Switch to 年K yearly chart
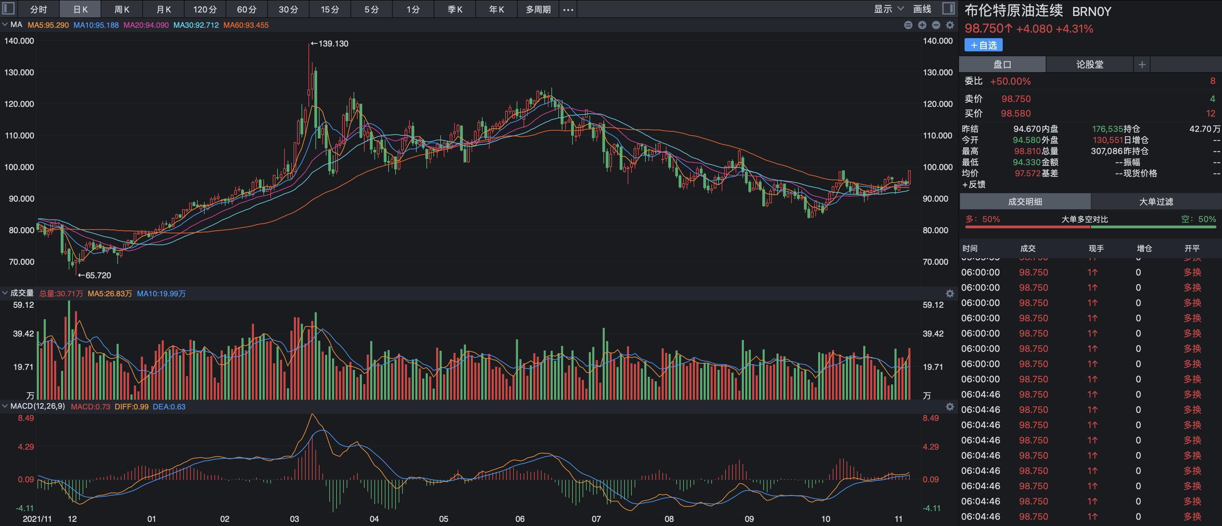This screenshot has height=526, width=1222. point(497,9)
